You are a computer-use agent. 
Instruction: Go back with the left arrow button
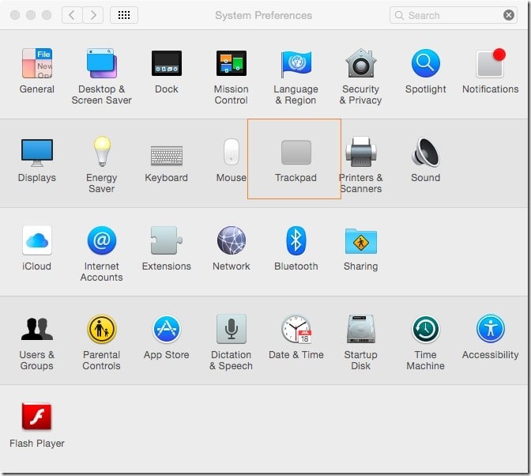(72, 15)
